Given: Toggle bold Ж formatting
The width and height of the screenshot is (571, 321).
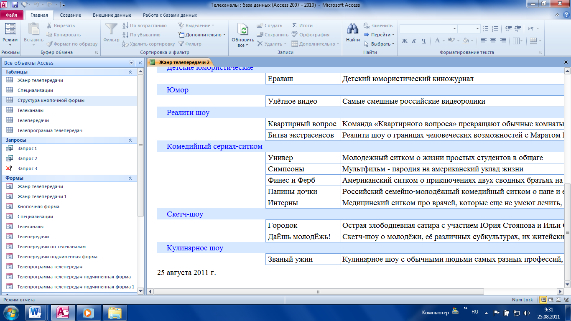Looking at the screenshot, I should pyautogui.click(x=405, y=41).
